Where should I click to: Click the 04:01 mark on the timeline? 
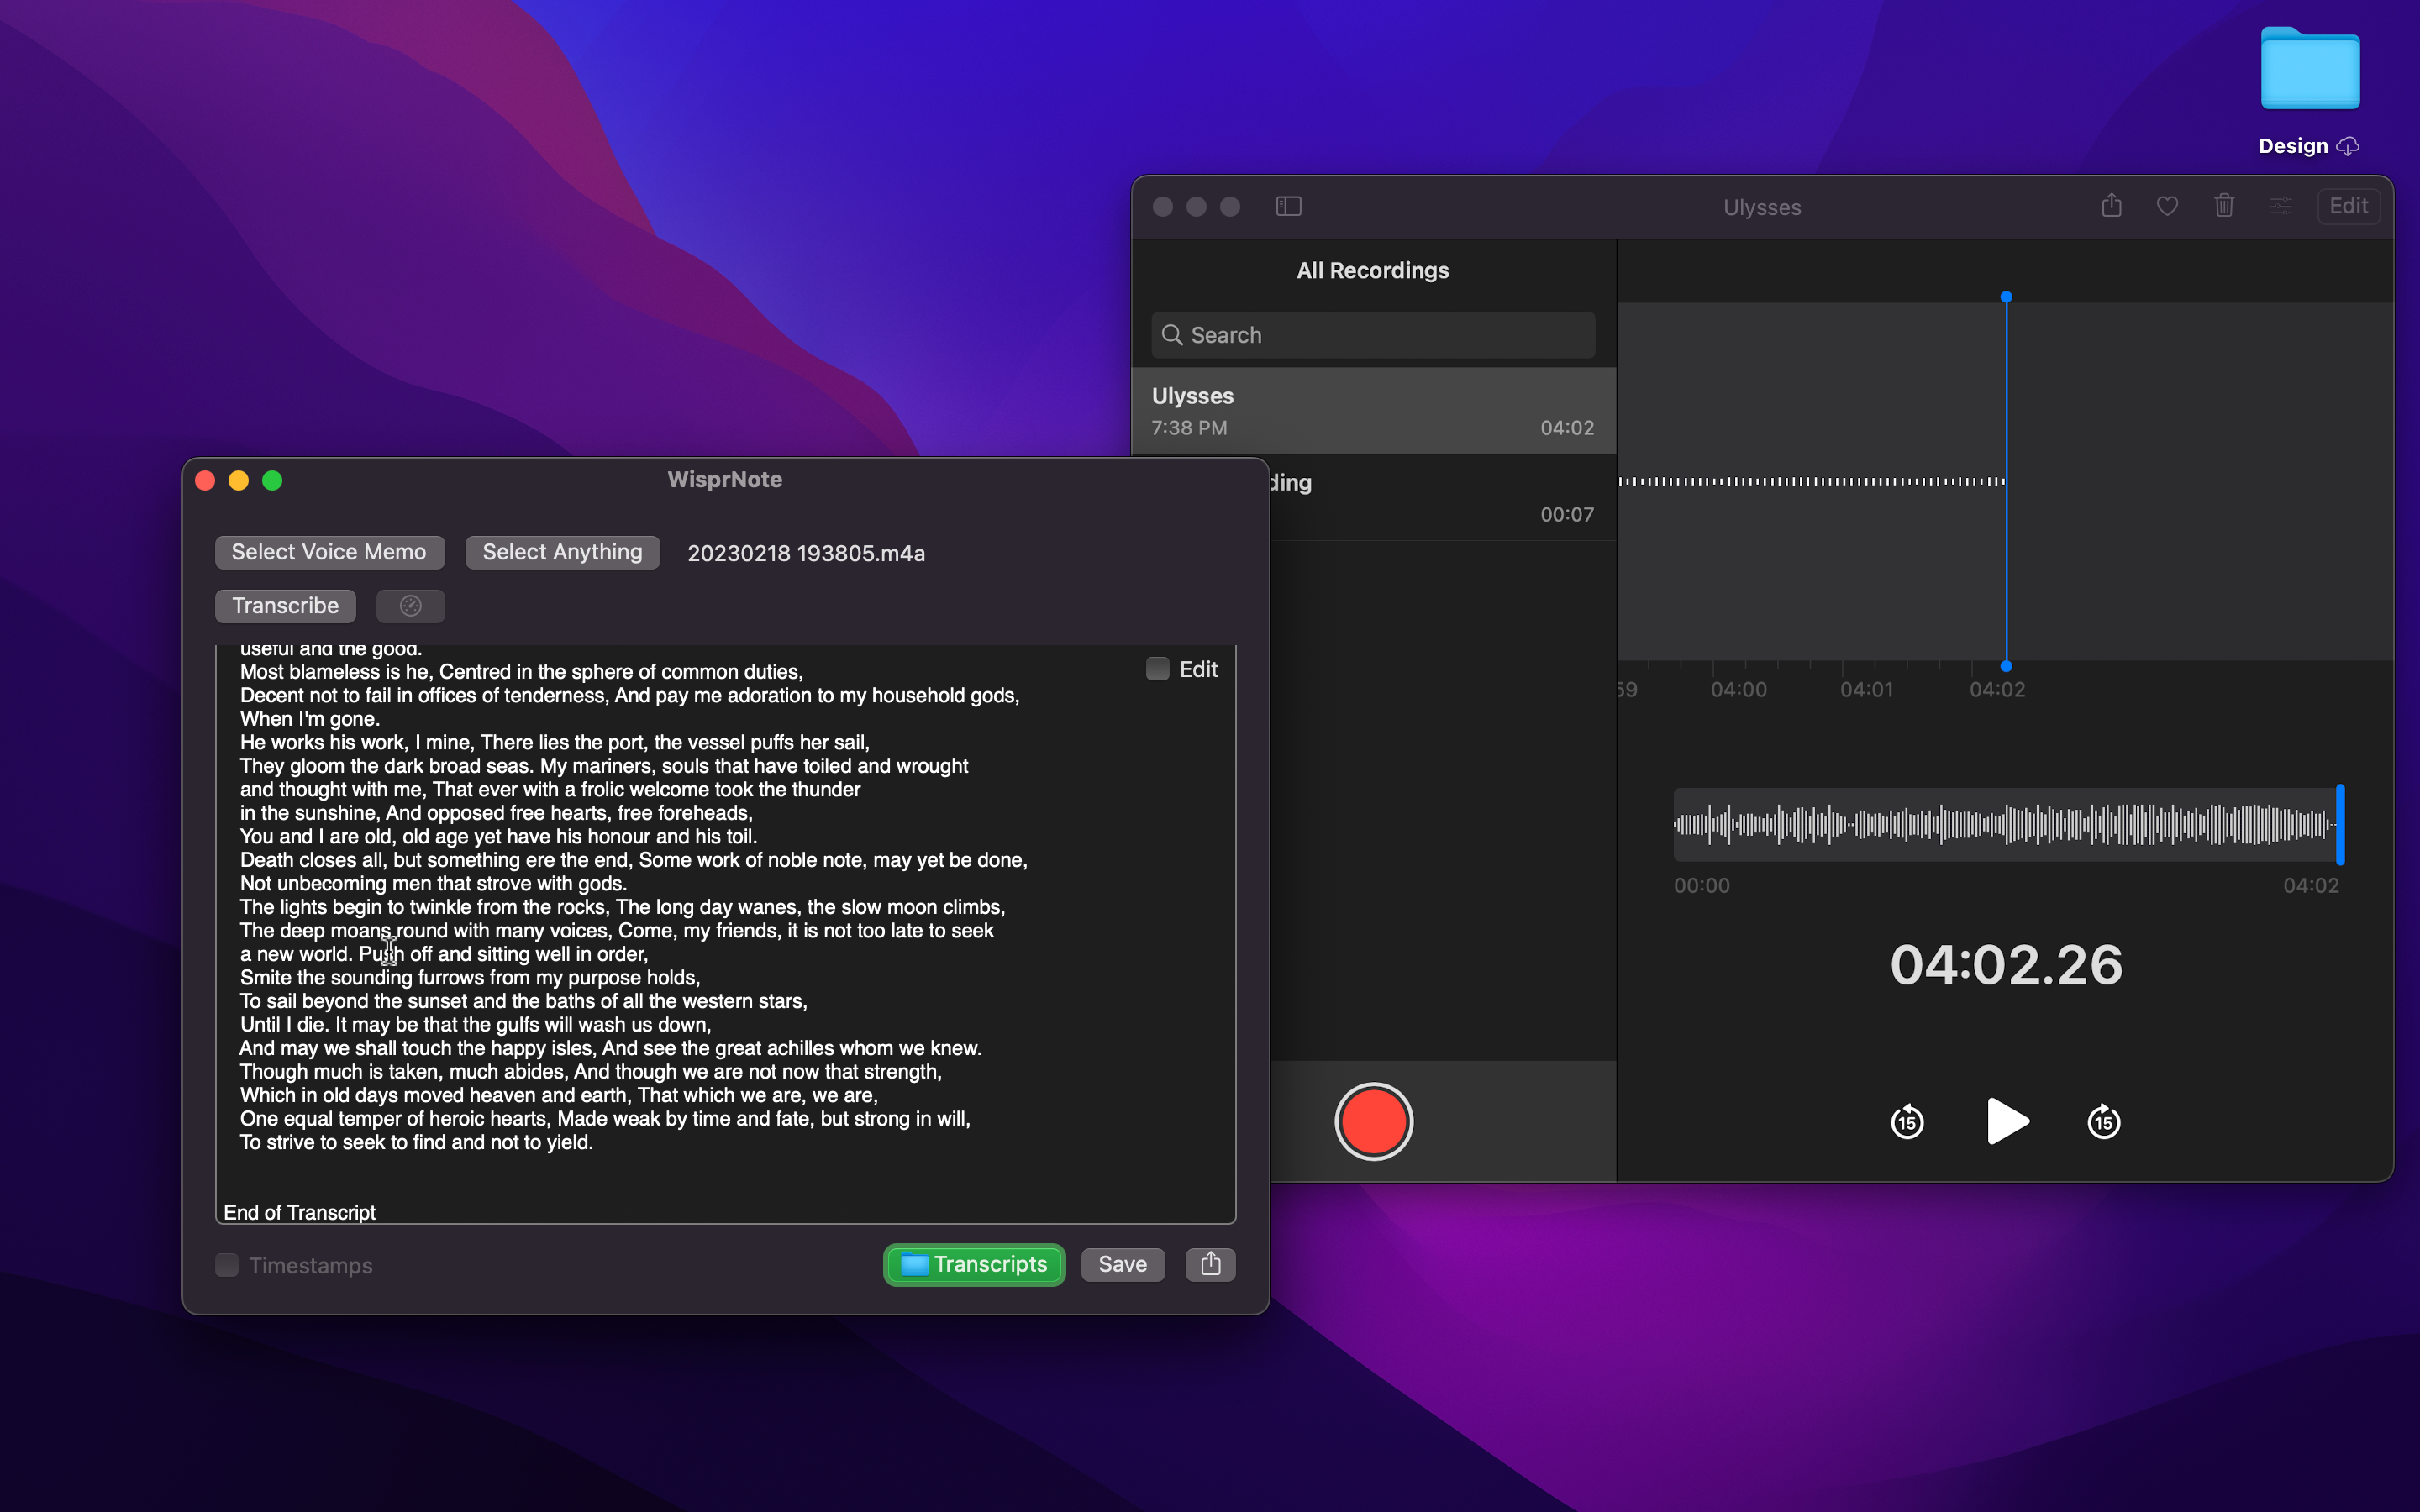click(x=1866, y=690)
